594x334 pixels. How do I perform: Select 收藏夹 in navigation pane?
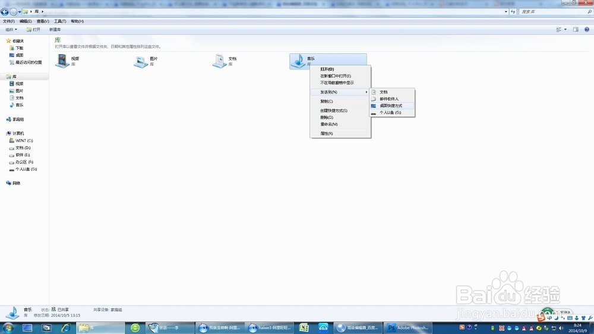[x=18, y=40]
